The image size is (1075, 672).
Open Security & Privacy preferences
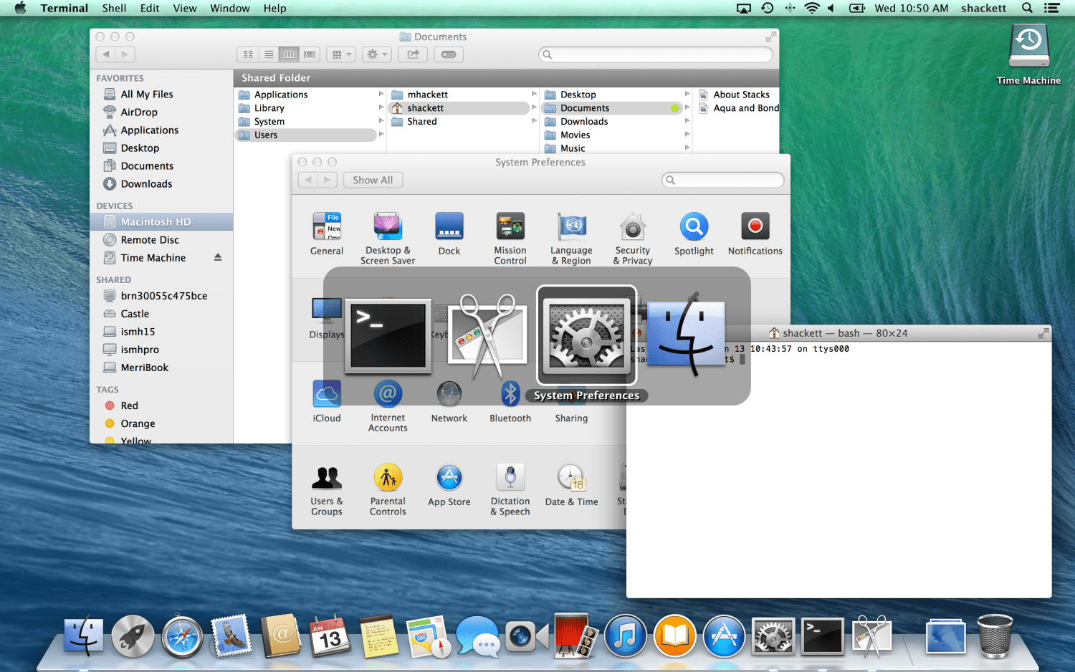[x=632, y=228]
